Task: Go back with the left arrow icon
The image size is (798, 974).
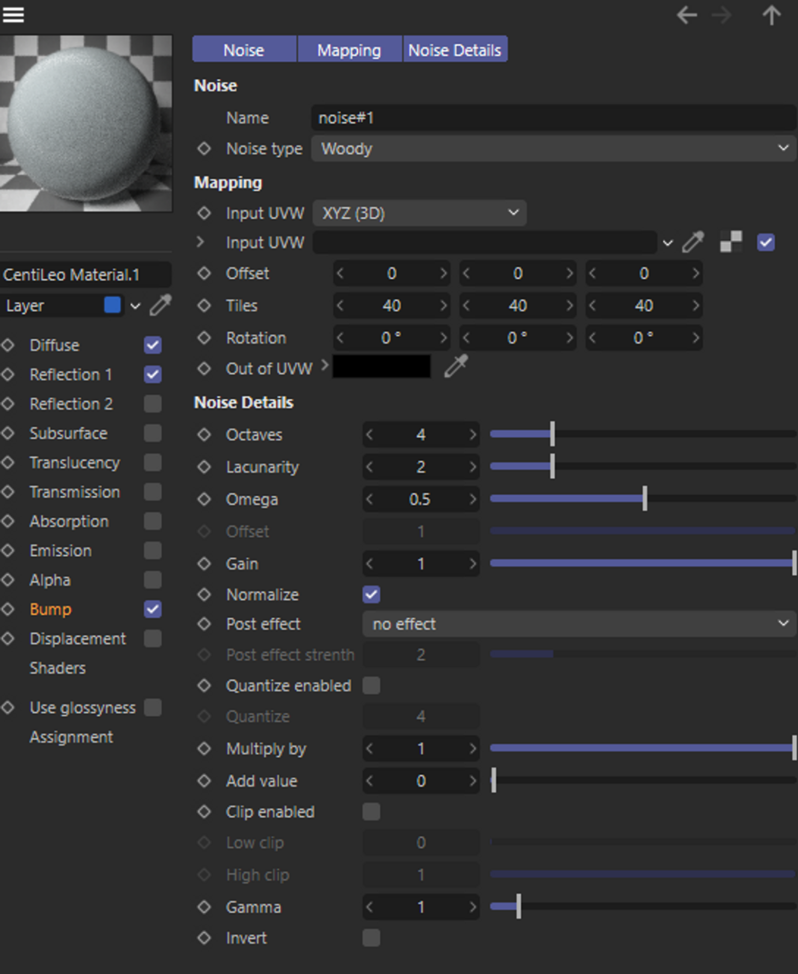Action: (686, 16)
